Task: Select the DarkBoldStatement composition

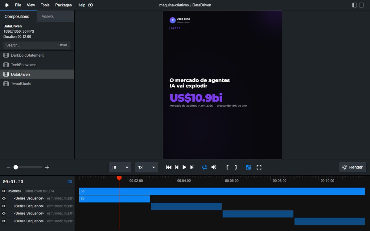Action: (37, 55)
